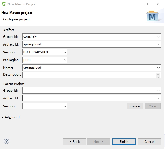Cancel the Maven project wizard
The height and width of the screenshot is (149, 165).
[x=149, y=142]
